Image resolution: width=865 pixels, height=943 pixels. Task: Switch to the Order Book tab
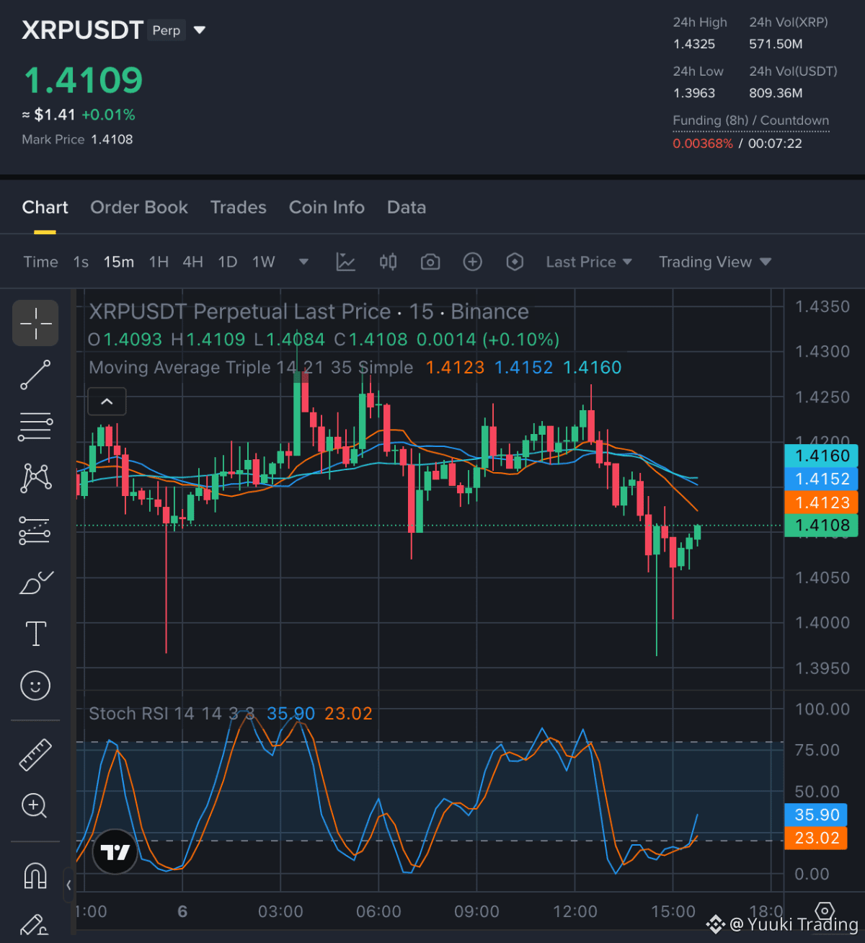pos(139,208)
